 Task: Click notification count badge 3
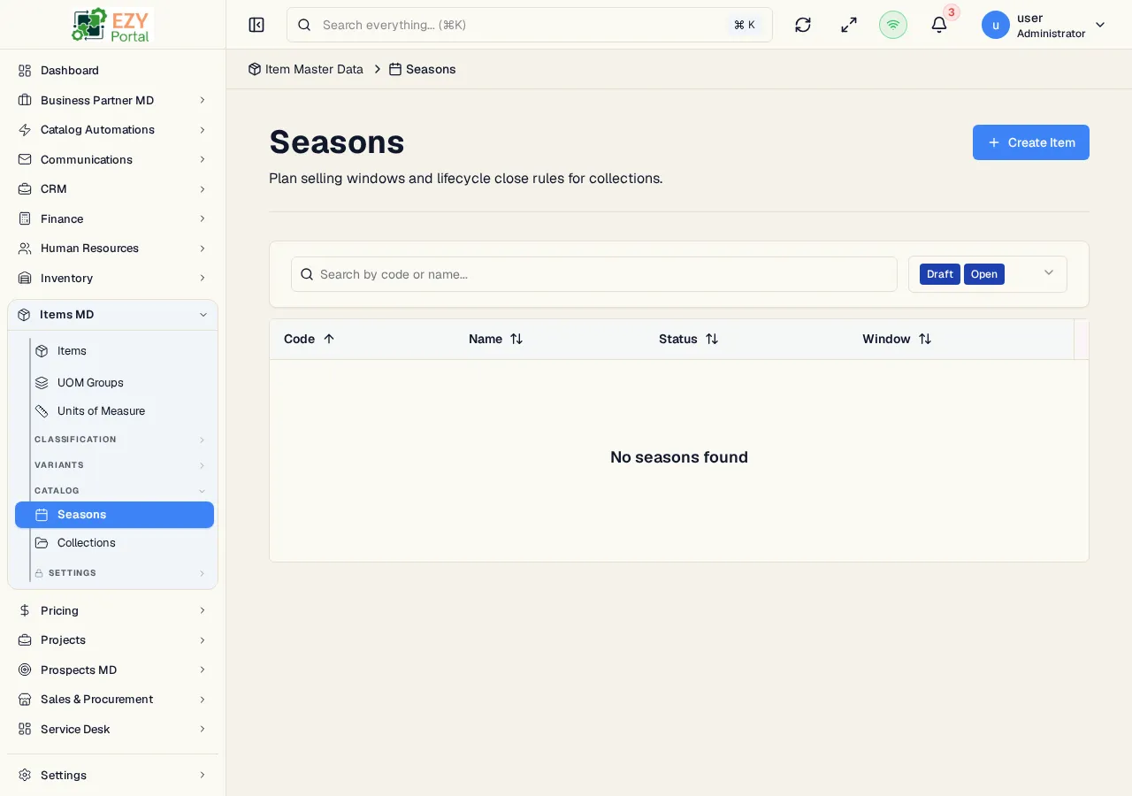point(952,12)
